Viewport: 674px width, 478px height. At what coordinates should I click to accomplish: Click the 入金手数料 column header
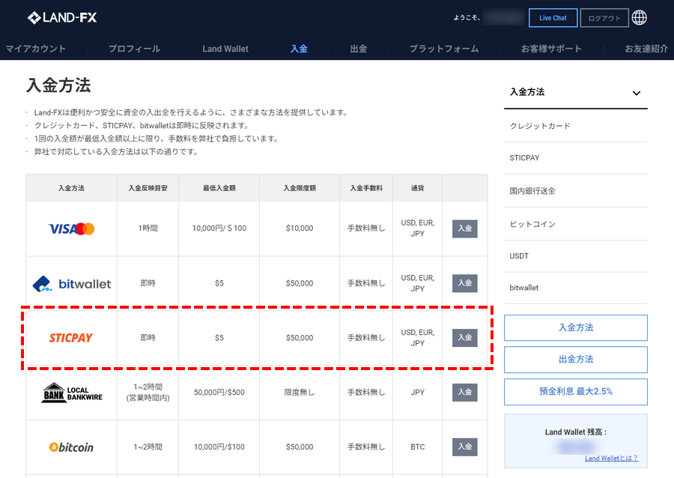point(366,188)
